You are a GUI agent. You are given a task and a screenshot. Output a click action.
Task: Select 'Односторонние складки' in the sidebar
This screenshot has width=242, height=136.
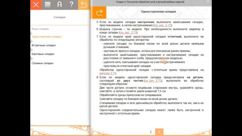click(47, 37)
